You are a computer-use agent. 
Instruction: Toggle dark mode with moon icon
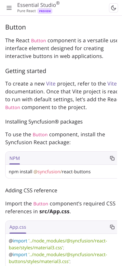[114, 8]
